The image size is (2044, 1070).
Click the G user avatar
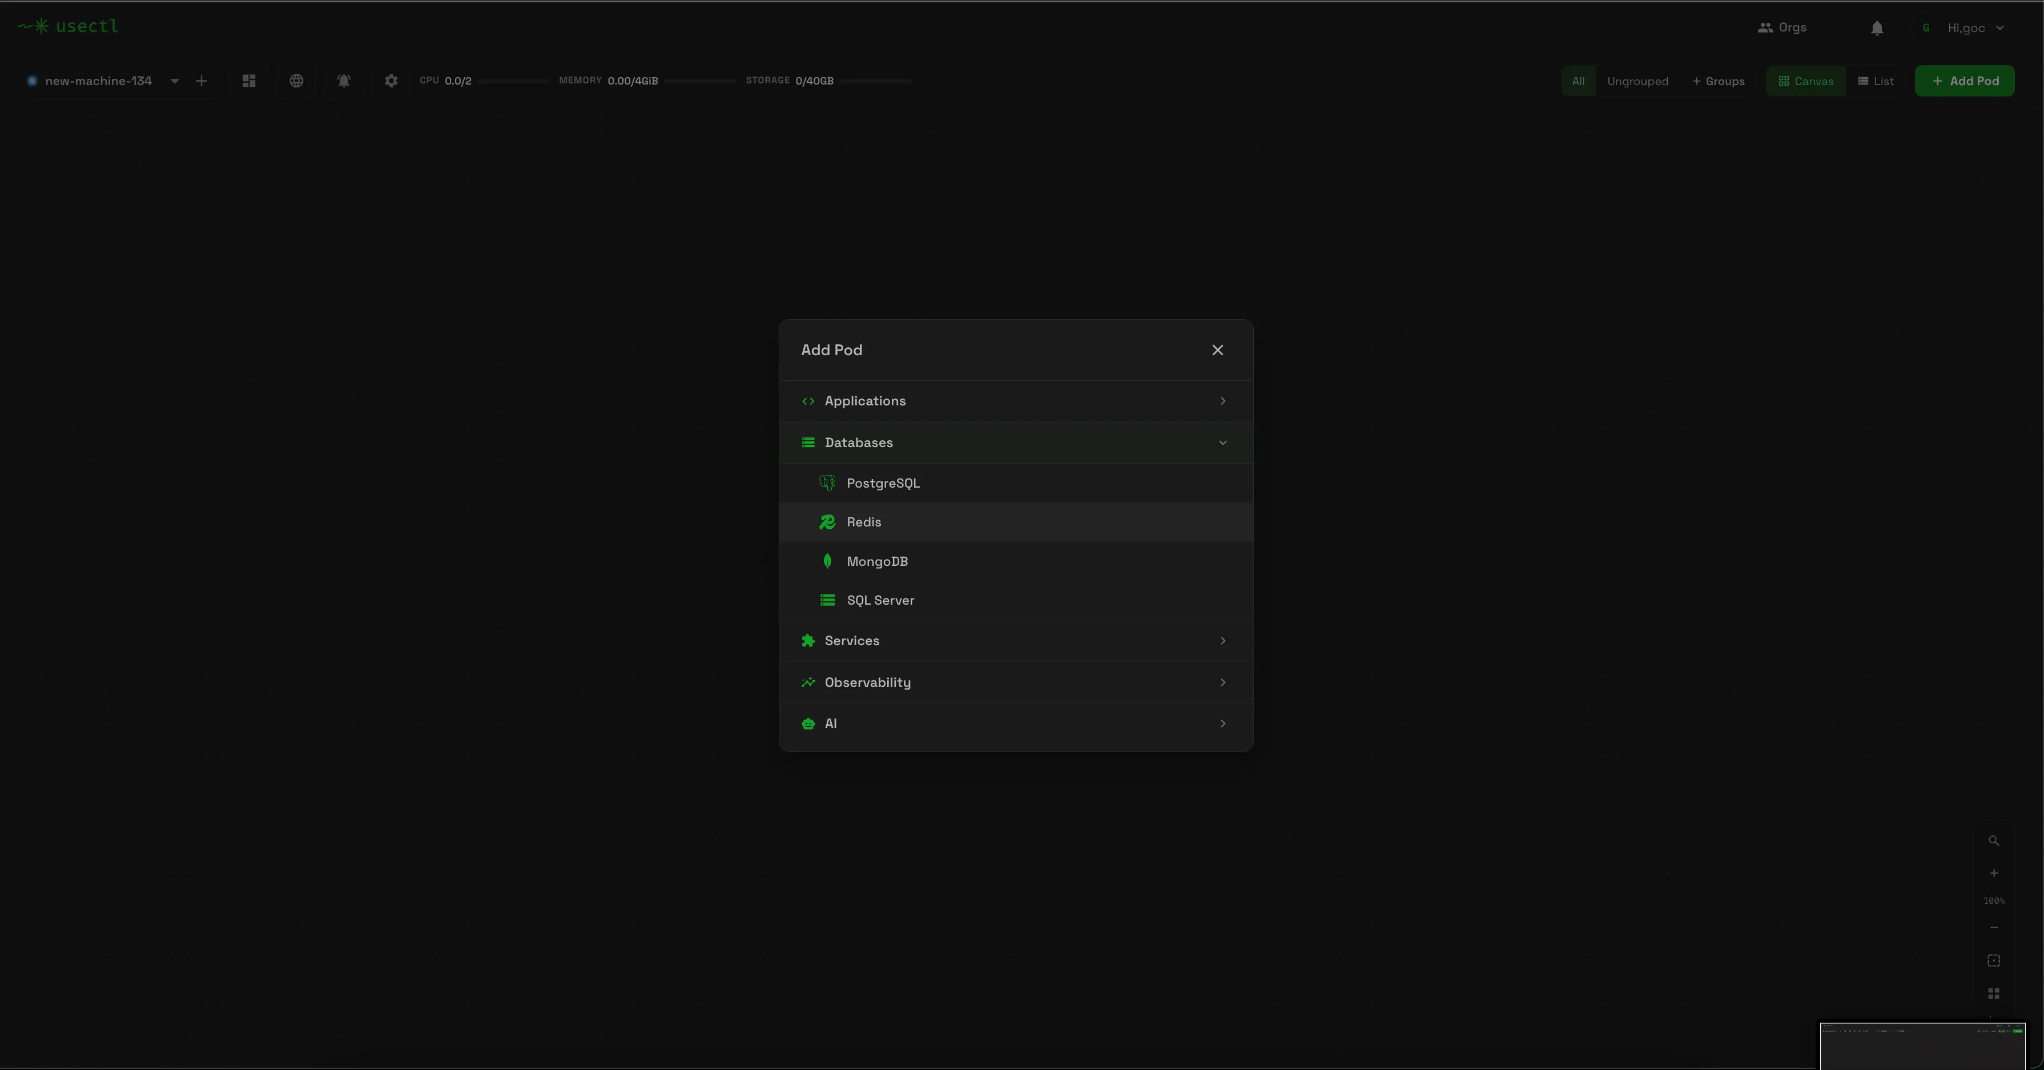tap(1926, 28)
